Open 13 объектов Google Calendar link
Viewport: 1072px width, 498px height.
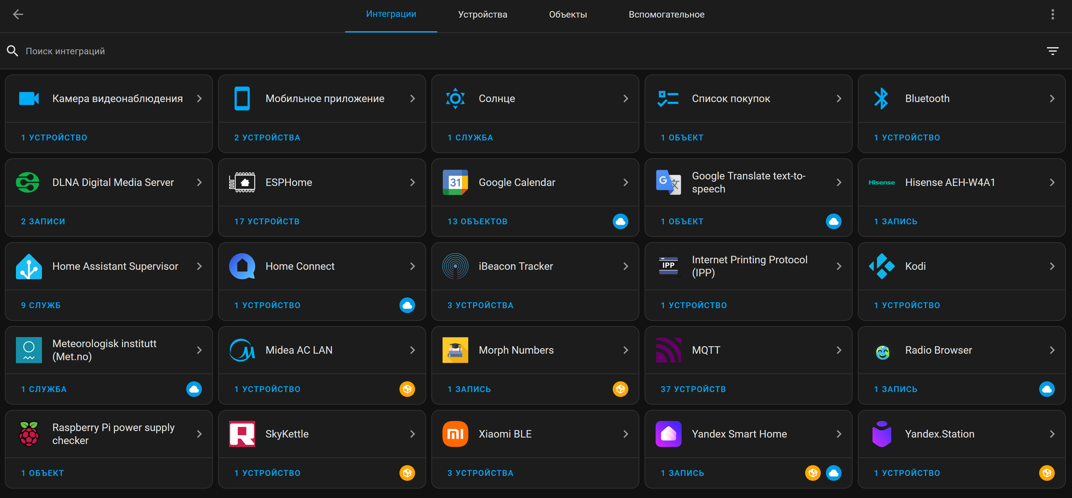pyautogui.click(x=477, y=221)
